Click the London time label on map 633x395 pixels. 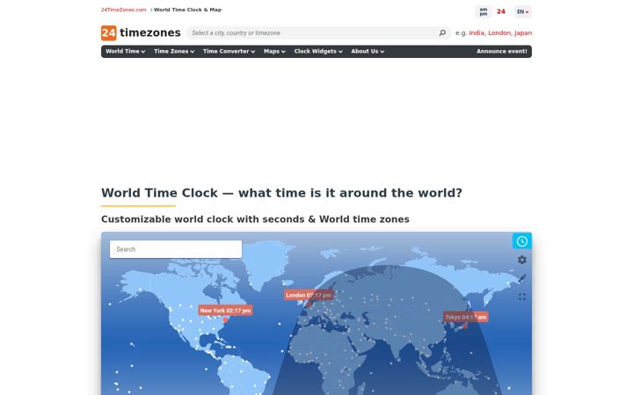click(309, 295)
